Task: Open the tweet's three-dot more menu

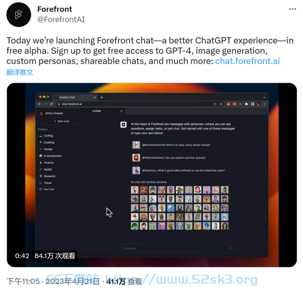Action: pyautogui.click(x=292, y=9)
